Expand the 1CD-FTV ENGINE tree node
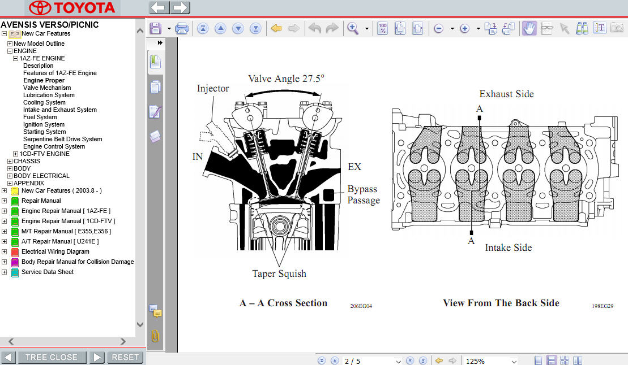 tap(16, 154)
